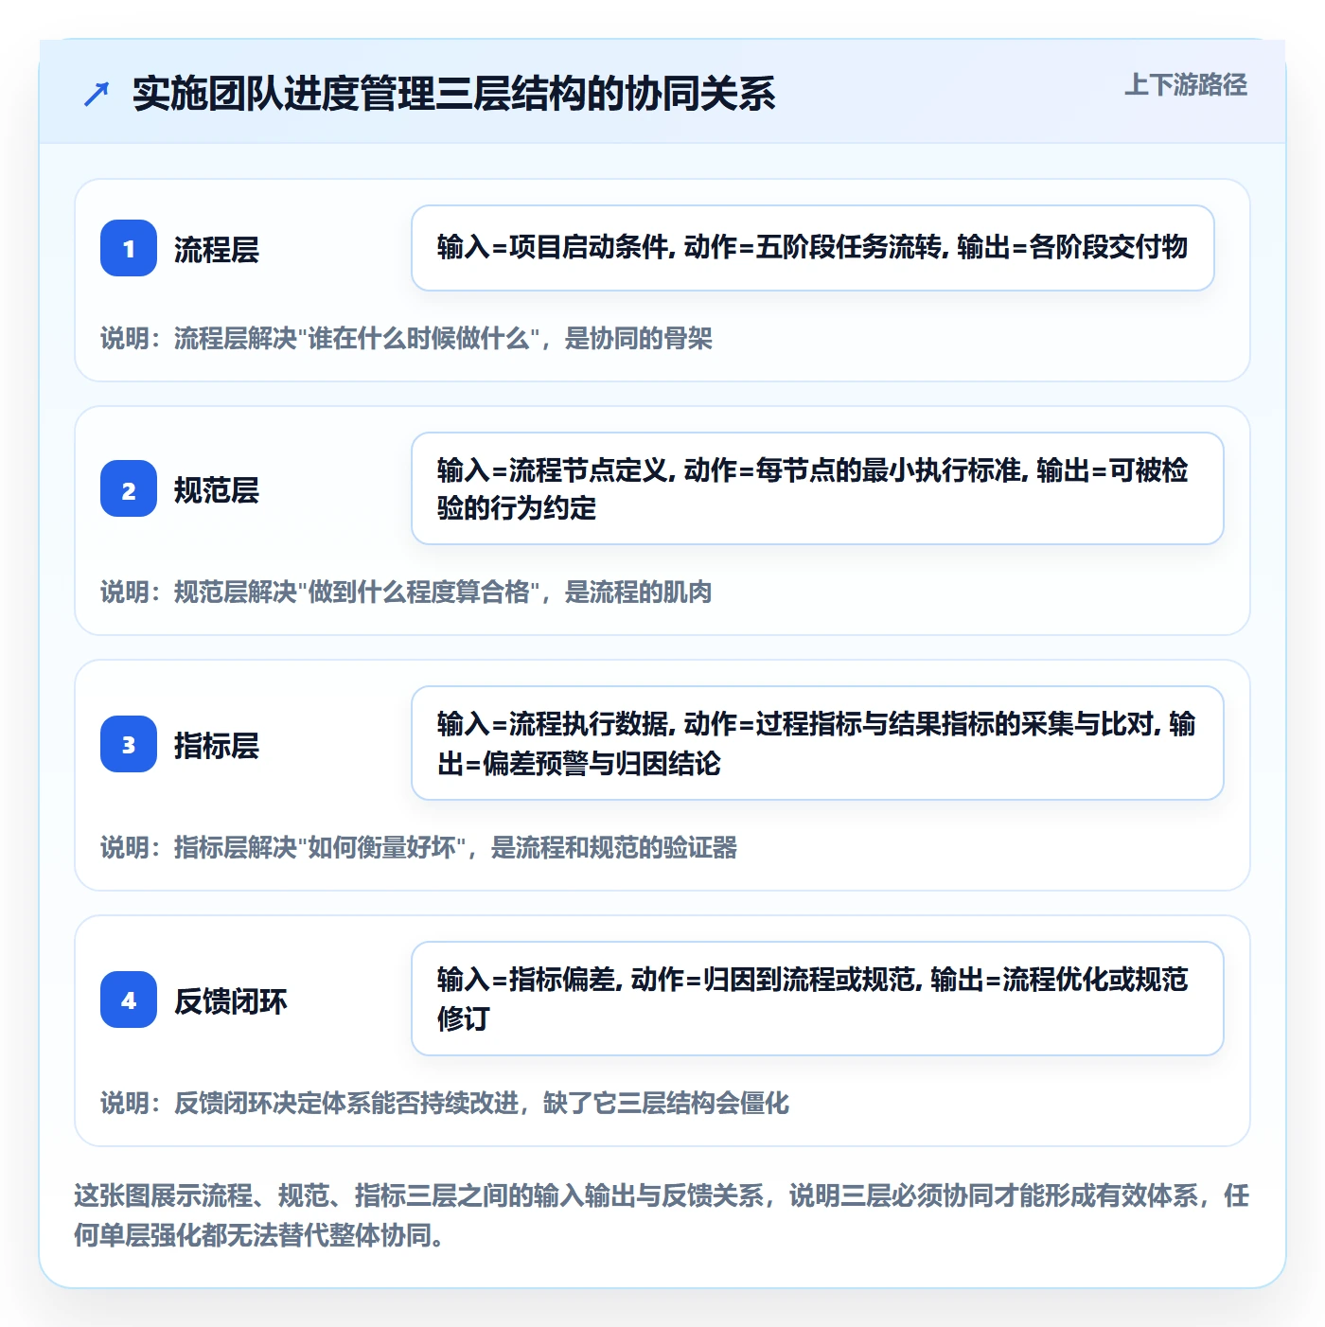Click the 反馈闭环 heading
The height and width of the screenshot is (1327, 1325).
point(231,1000)
